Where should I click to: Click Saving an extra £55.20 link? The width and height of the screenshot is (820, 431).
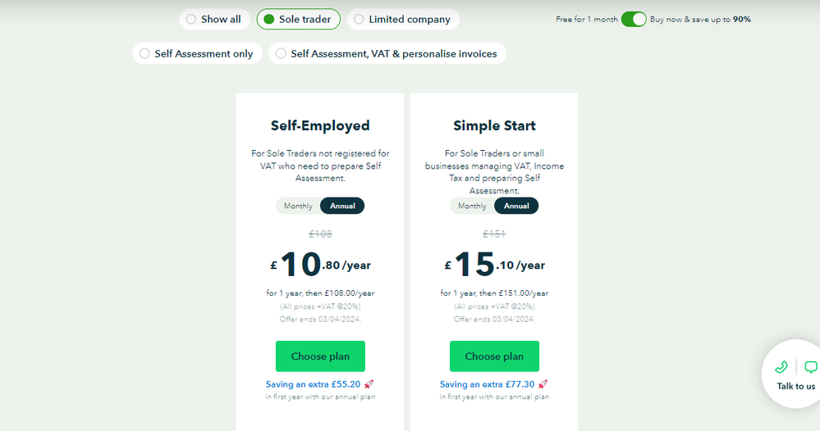pyautogui.click(x=313, y=383)
